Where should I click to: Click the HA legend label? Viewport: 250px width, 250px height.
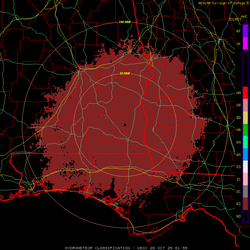tap(239, 93)
